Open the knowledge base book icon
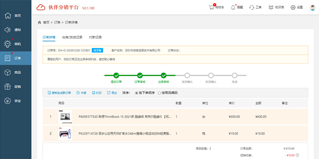Viewport: 319px width, 159px height. coord(271,7)
